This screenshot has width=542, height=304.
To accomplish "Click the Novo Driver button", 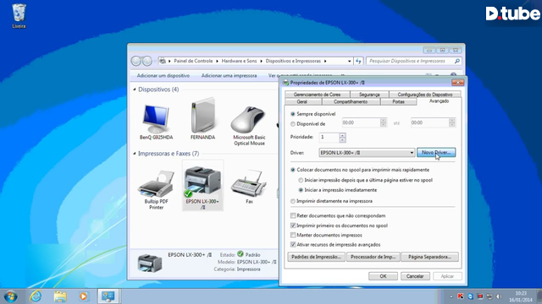I will pyautogui.click(x=436, y=152).
